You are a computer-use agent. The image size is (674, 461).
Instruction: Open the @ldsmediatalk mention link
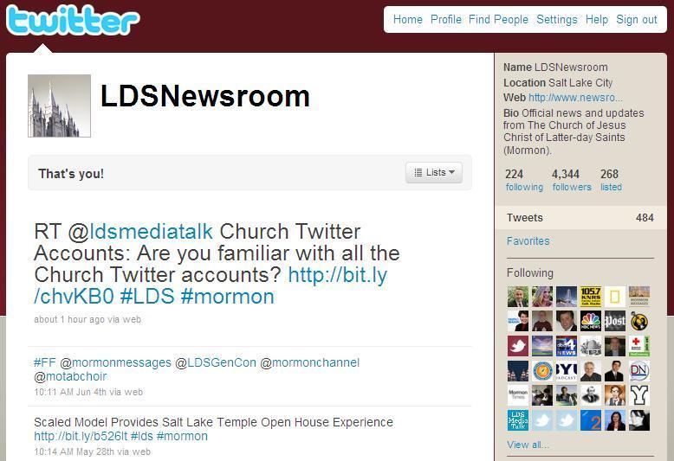tap(151, 232)
